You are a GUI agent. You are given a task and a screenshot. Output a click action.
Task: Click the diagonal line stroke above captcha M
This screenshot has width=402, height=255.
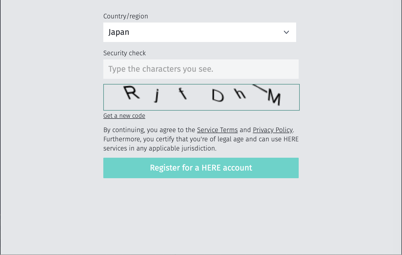(x=259, y=88)
